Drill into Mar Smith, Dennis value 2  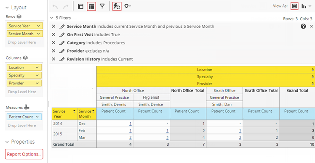pos(131,137)
